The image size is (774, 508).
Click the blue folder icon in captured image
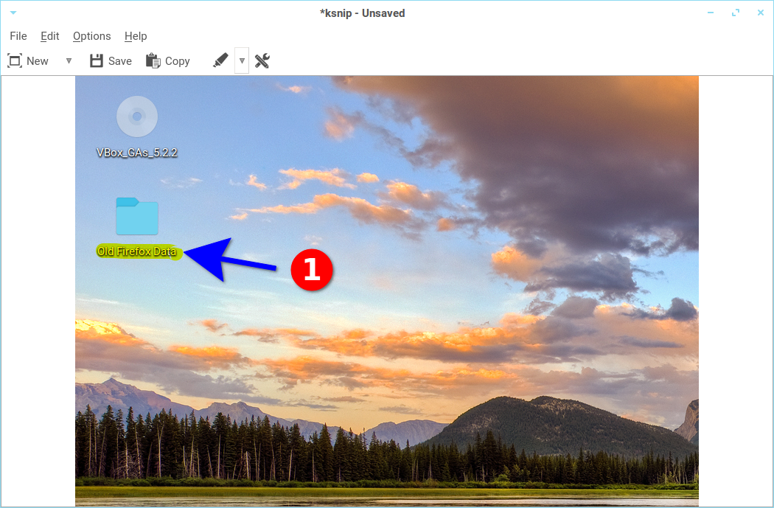tap(137, 216)
